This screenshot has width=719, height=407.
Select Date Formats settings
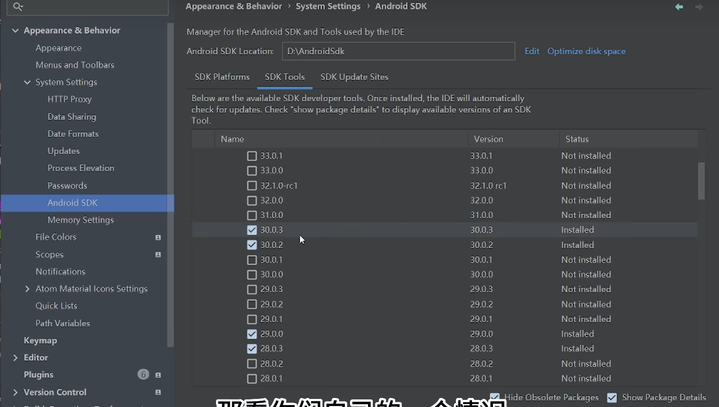[x=73, y=134]
